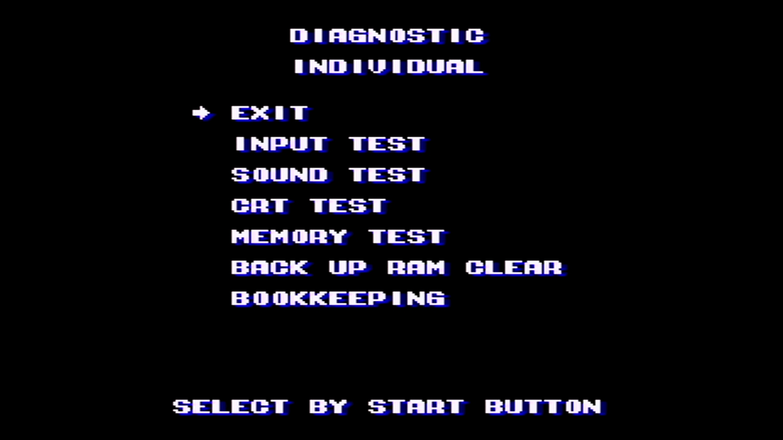Click SELECT BY START BUTTON prompt
Viewport: 783px width, 440px height.
(385, 406)
